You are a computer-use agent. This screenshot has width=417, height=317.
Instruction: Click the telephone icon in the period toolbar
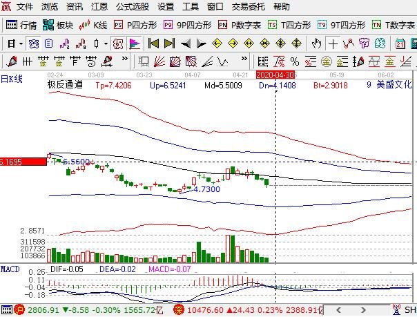34,44
